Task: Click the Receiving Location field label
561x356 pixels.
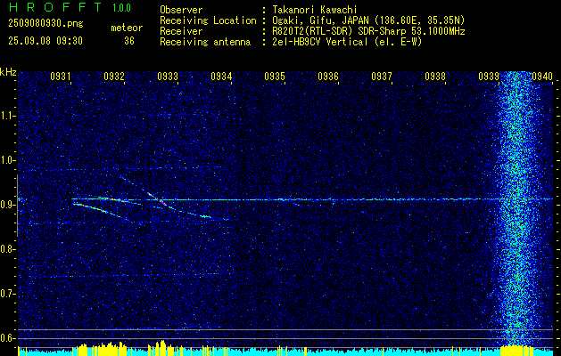Action: [x=208, y=20]
